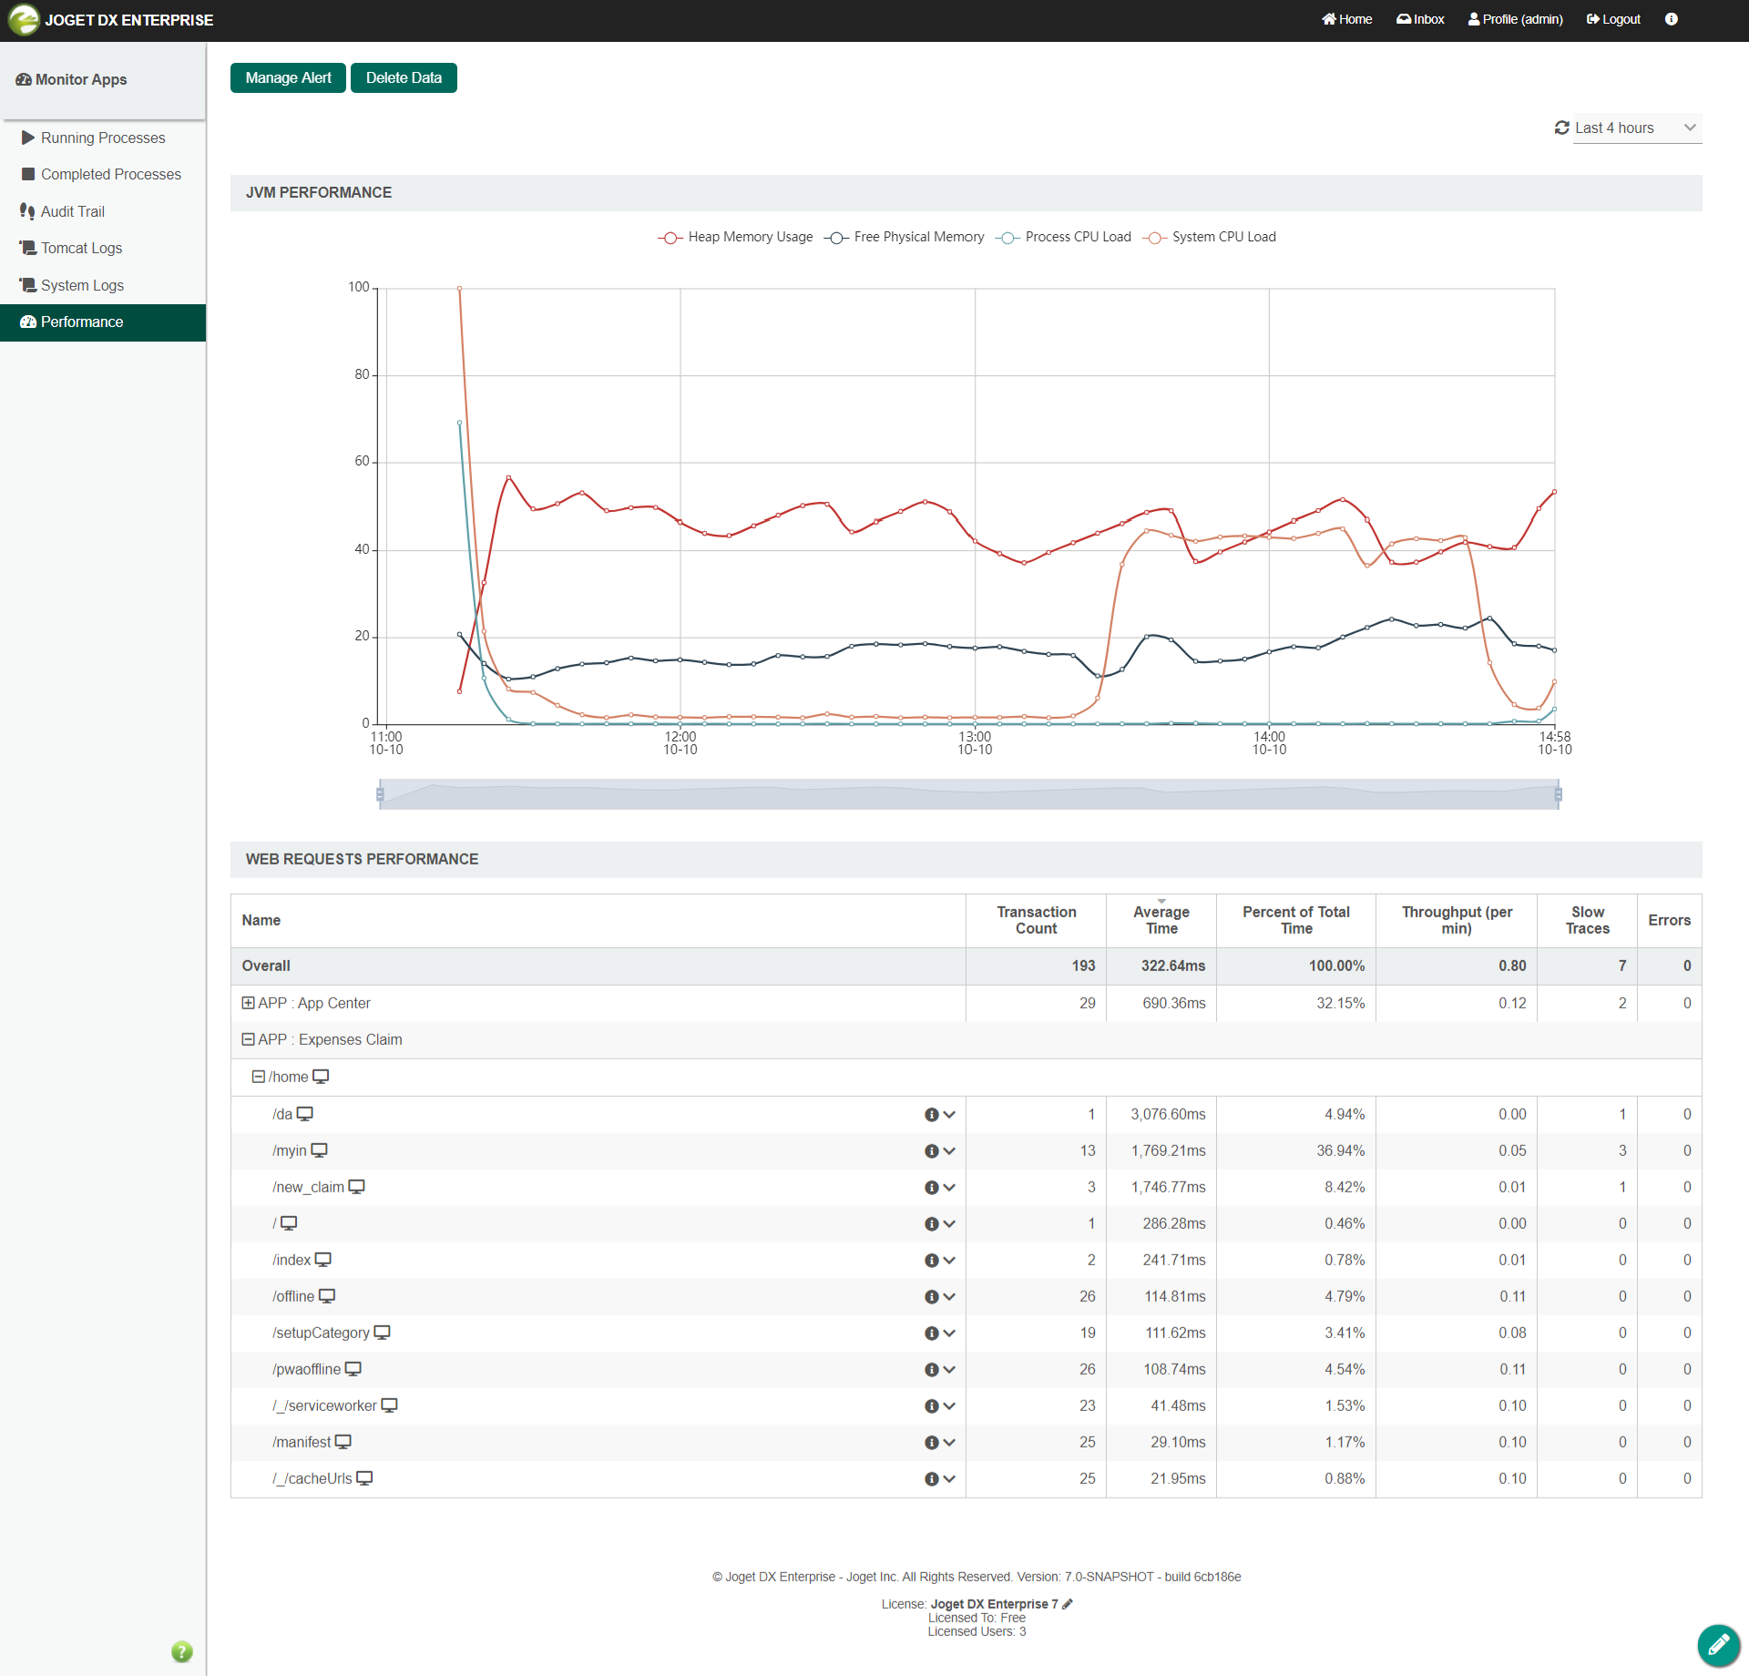Click the info icon in /da row
The height and width of the screenshot is (1676, 1749).
931,1115
